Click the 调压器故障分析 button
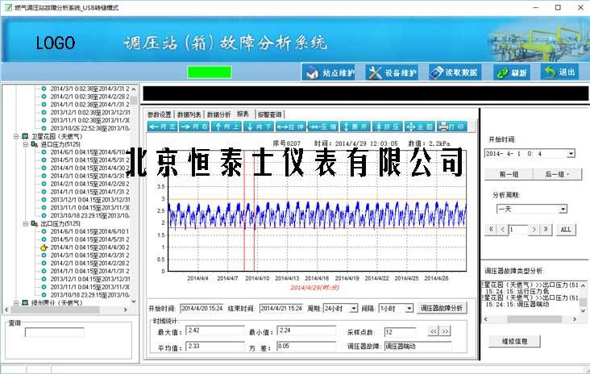The width and height of the screenshot is (590, 374). (x=442, y=308)
